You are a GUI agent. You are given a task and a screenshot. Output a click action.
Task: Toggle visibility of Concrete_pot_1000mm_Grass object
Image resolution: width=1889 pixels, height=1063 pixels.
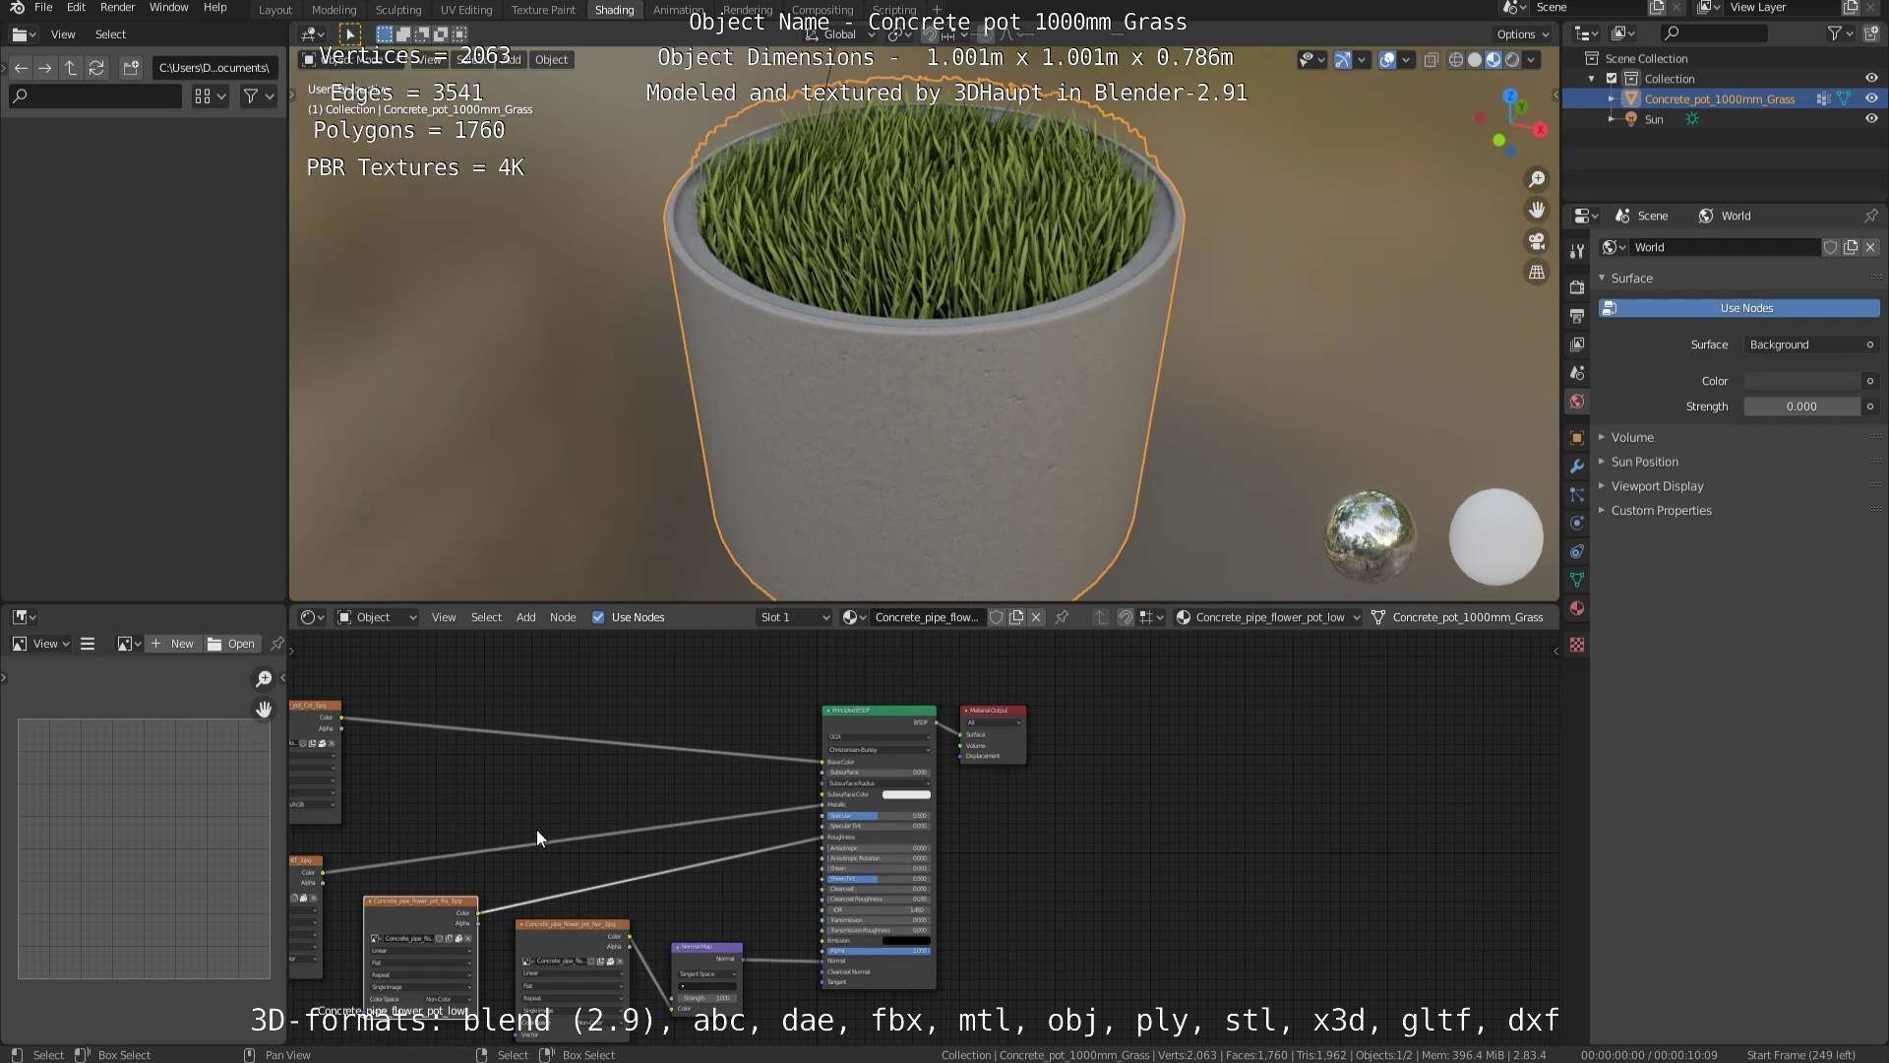[x=1871, y=98]
